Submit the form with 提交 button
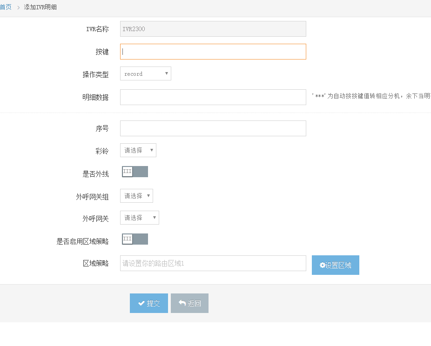 [149, 303]
